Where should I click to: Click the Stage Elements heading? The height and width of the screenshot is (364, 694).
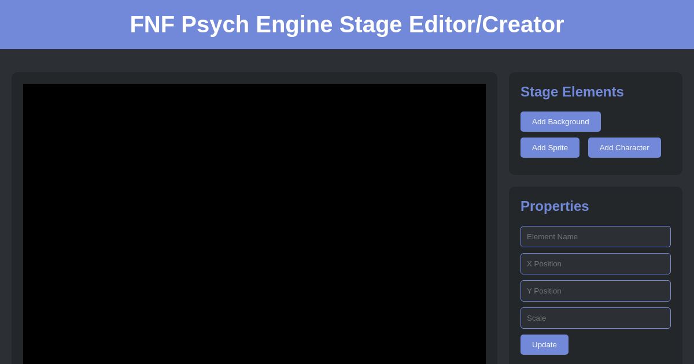[571, 92]
